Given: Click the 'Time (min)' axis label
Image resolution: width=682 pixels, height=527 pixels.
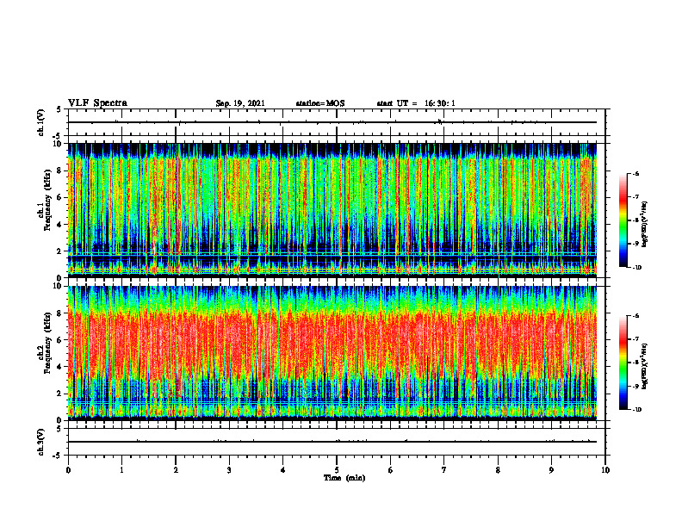Looking at the screenshot, I should (x=344, y=478).
